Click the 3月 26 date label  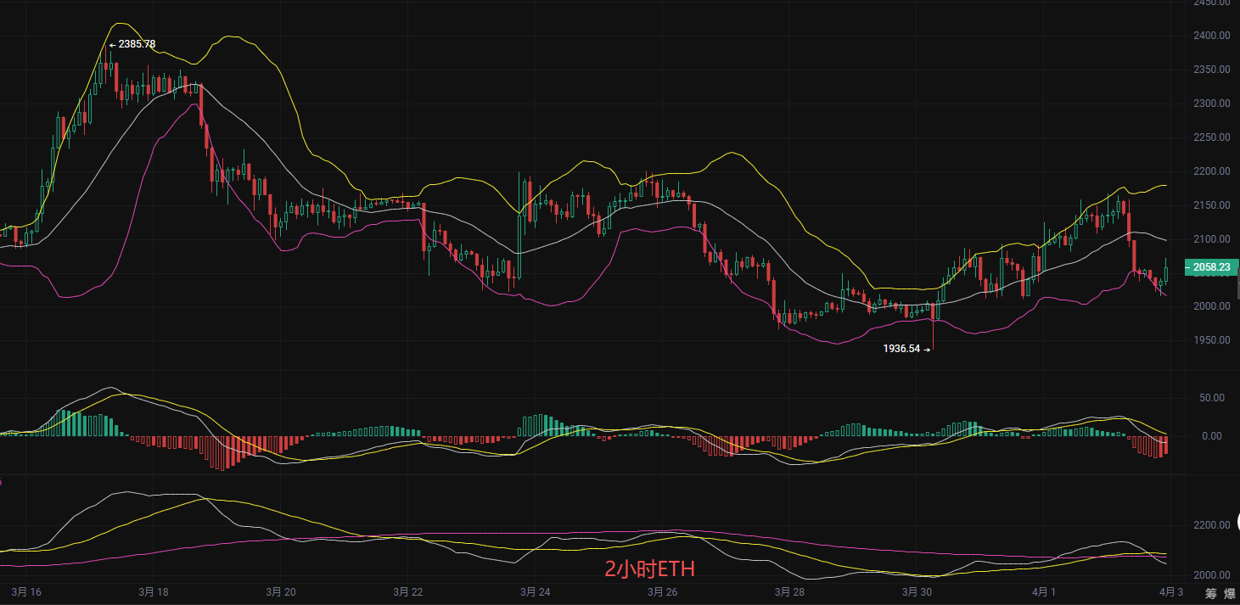(661, 591)
